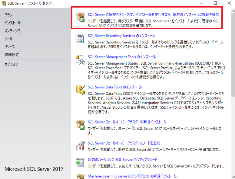
Task: Click the Management Tools hammer wrench icon
Action: 80,60
